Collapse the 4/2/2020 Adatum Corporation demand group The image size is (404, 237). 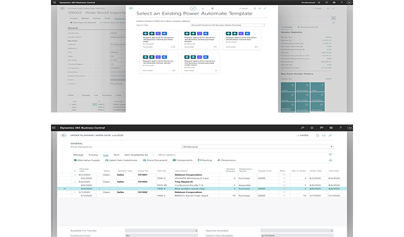point(75,174)
